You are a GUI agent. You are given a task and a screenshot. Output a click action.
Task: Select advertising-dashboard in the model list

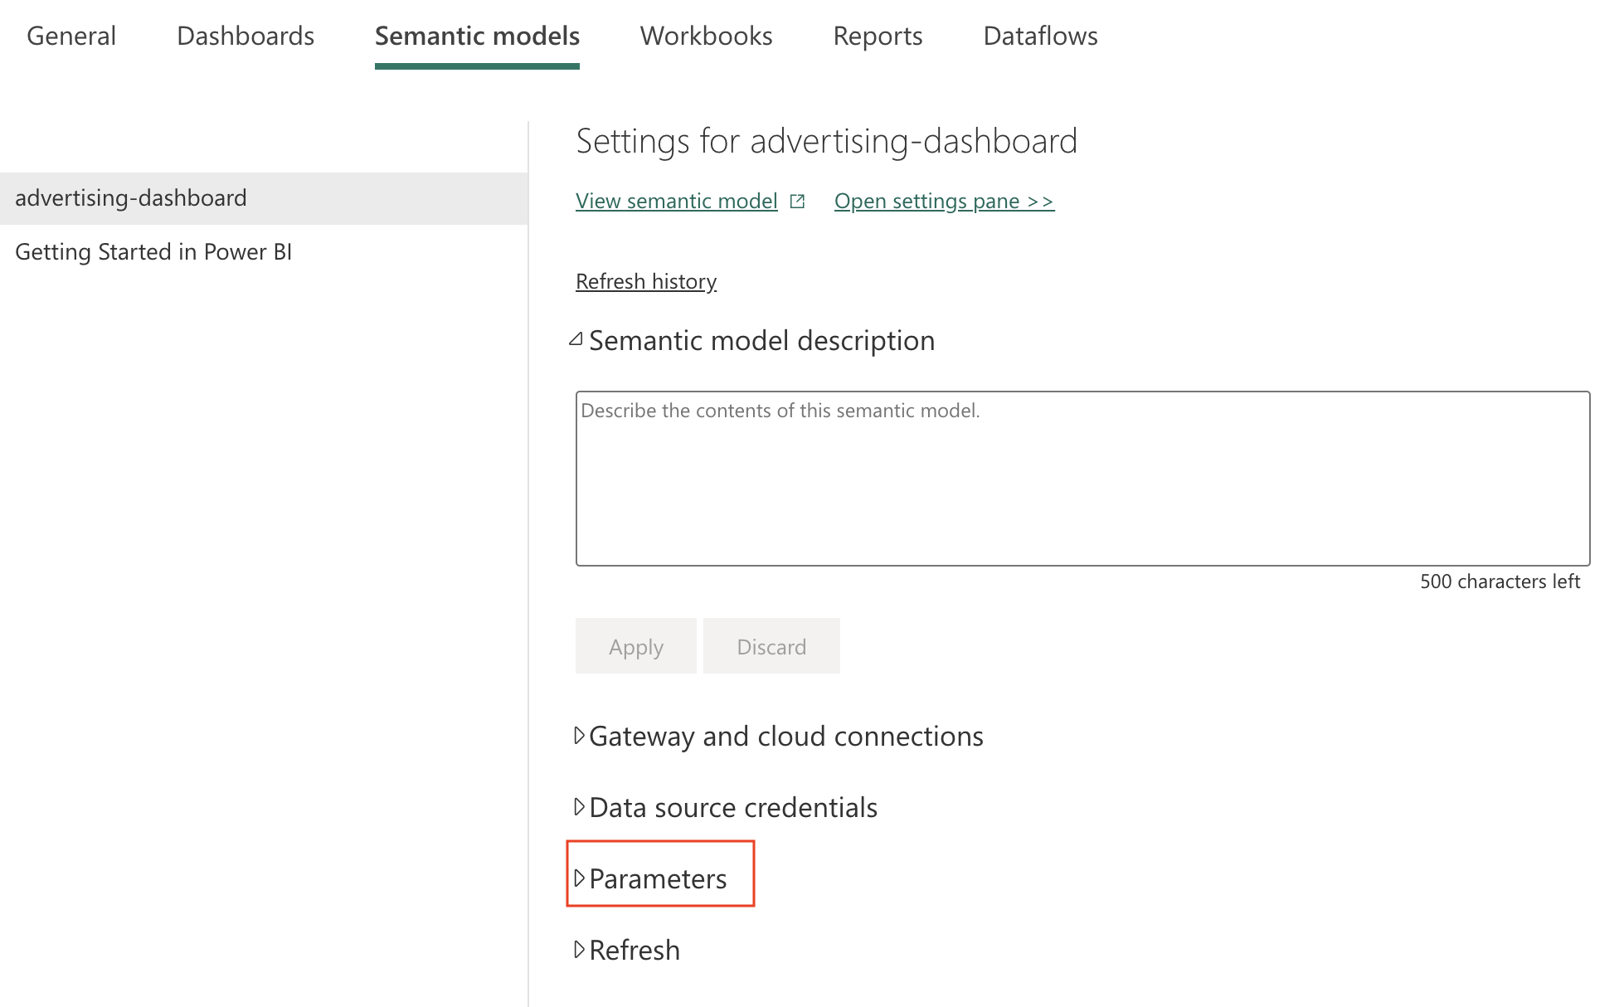(x=264, y=198)
